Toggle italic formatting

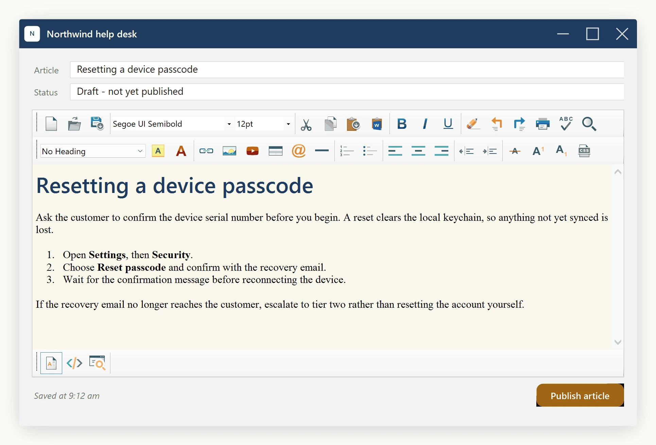tap(425, 124)
